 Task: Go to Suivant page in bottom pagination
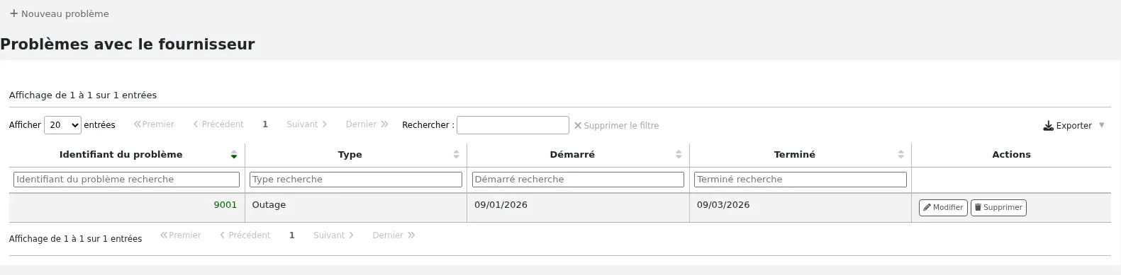tap(334, 235)
